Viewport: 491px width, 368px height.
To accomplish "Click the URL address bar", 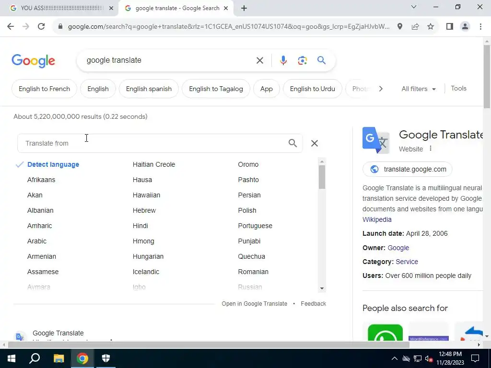I will pyautogui.click(x=229, y=27).
